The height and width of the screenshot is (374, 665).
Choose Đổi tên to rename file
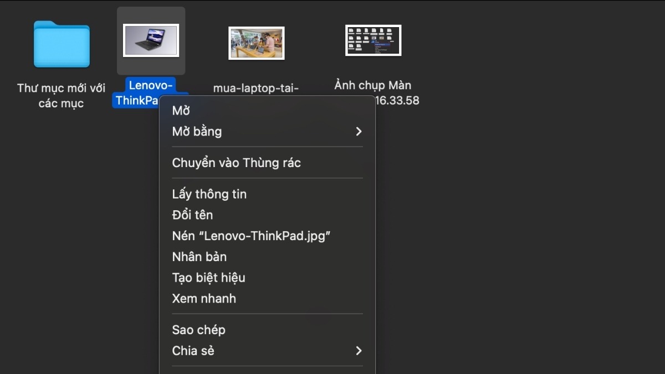(x=267, y=215)
